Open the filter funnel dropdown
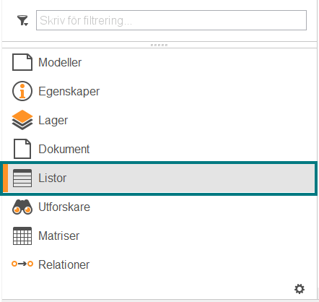The height and width of the screenshot is (302, 319). (22, 20)
